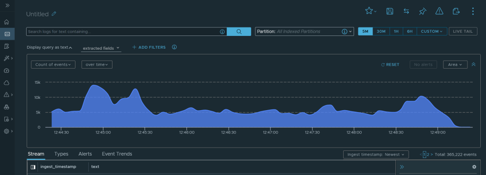Create alert via triangle warning icon
Viewport: 486px width, 175px height.
tap(439, 11)
